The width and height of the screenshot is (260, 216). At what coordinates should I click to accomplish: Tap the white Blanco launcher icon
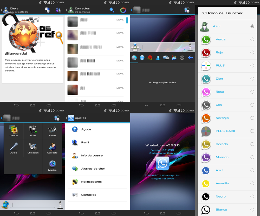[x=206, y=210]
